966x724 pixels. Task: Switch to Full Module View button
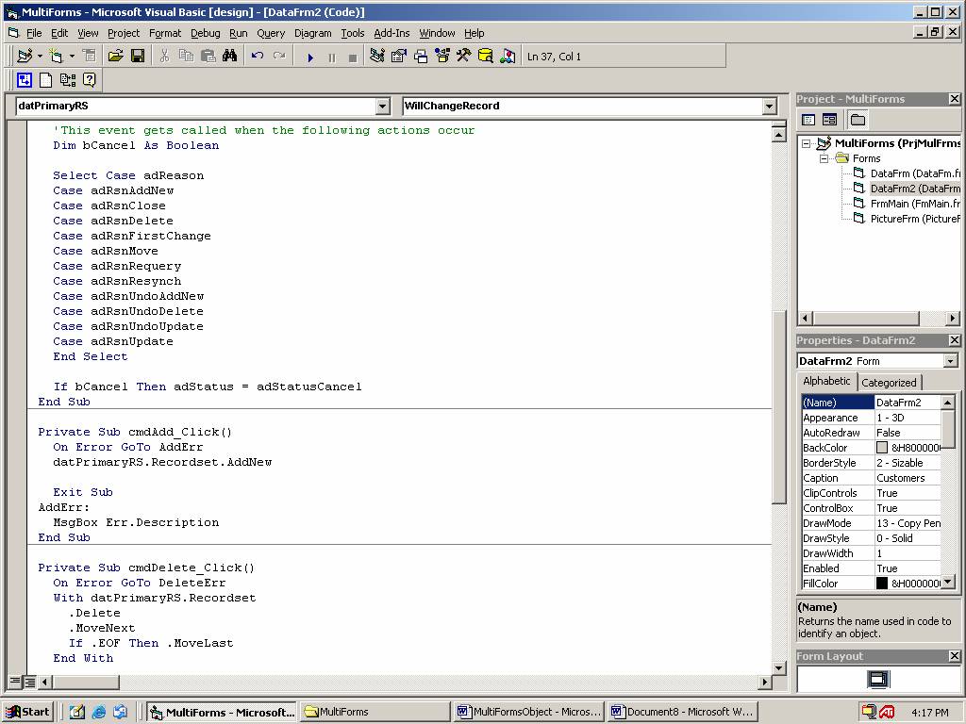(x=30, y=682)
